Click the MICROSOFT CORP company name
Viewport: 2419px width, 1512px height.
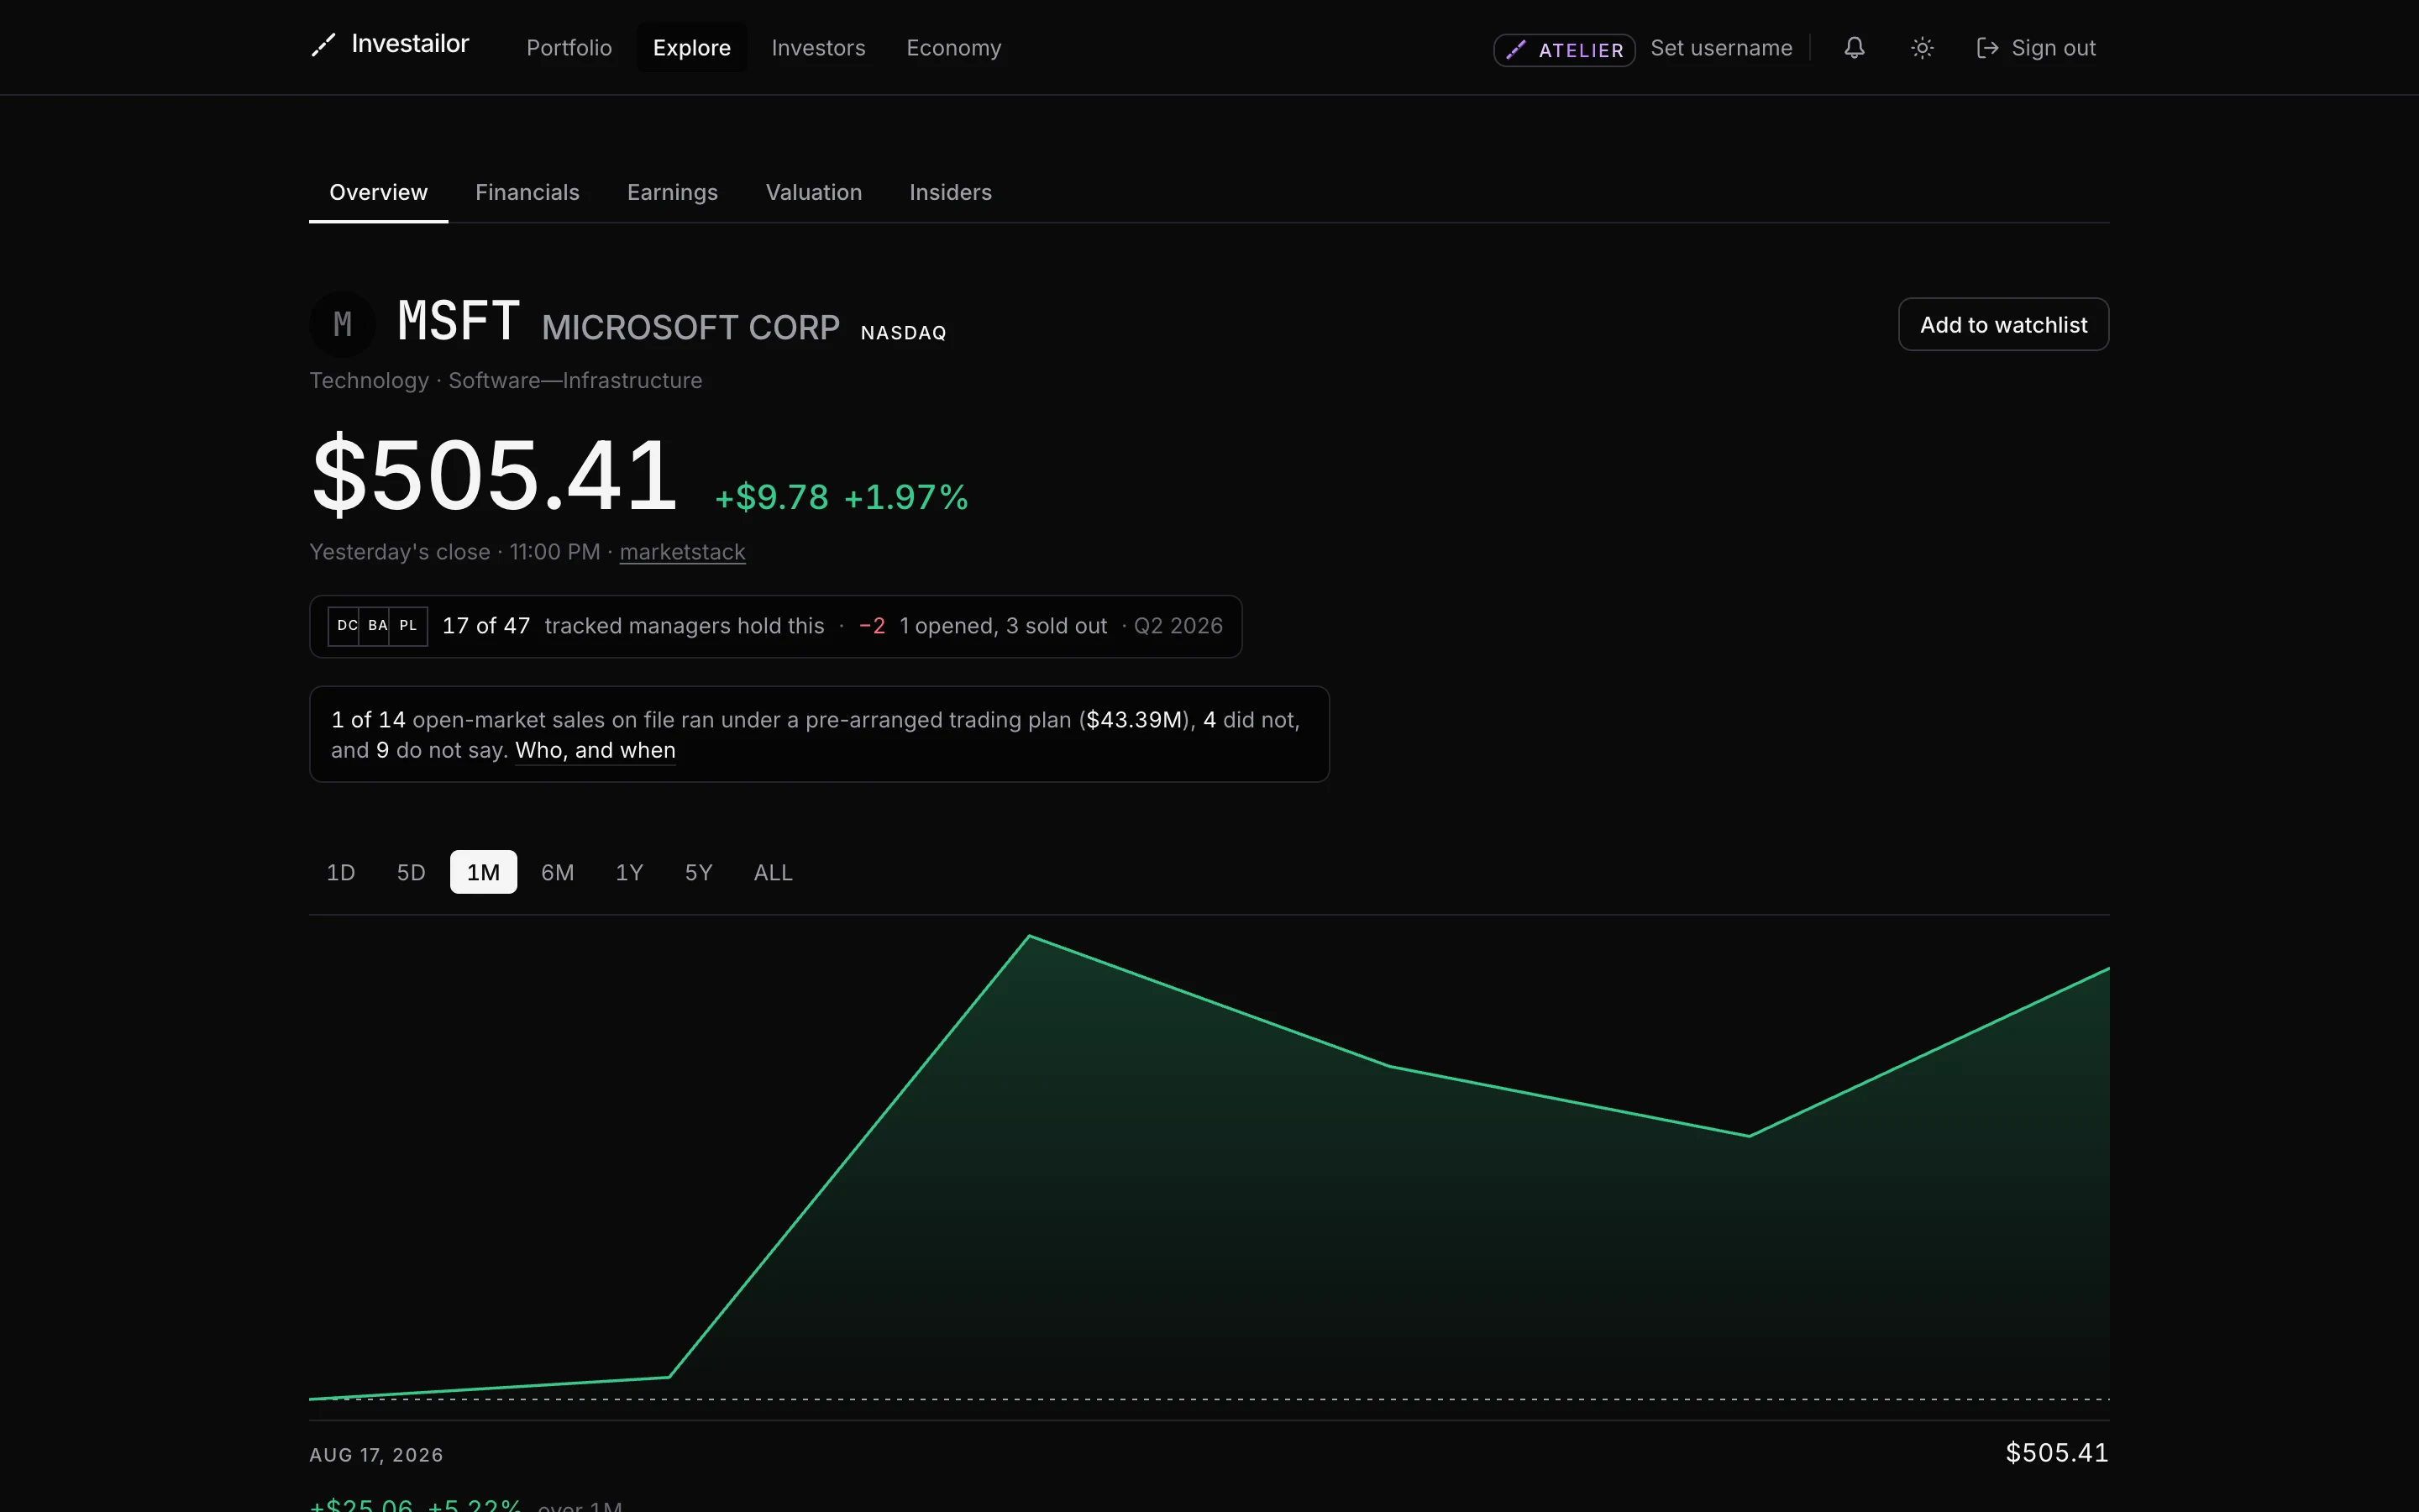point(690,327)
